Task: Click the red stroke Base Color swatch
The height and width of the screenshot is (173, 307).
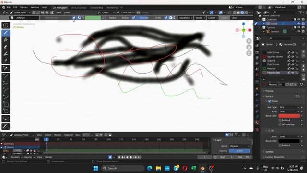Action: [289, 116]
